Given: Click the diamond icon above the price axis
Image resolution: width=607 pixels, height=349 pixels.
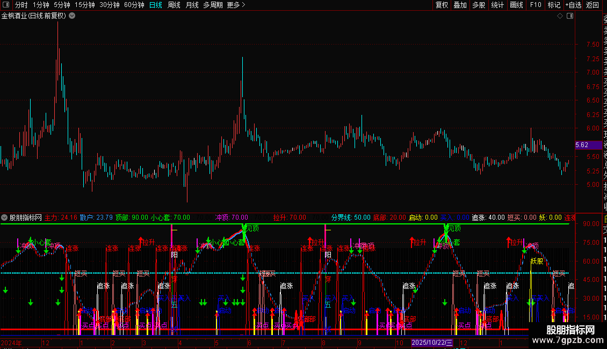Looking at the screenshot, I should pos(560,16).
